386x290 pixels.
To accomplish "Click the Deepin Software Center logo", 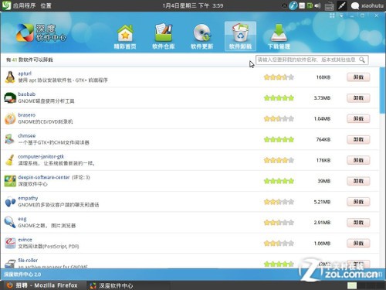I will [41, 32].
